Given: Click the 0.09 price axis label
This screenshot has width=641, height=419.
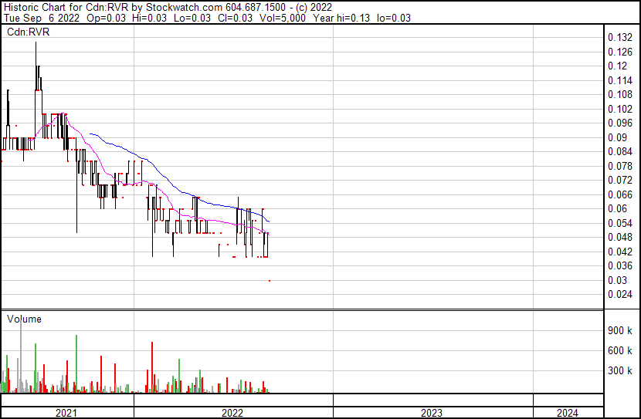Looking at the screenshot, I should 617,137.
